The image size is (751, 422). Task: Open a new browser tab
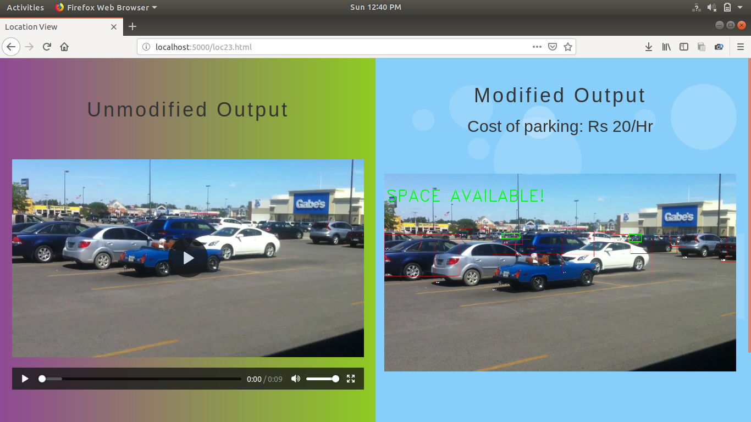pyautogui.click(x=132, y=26)
